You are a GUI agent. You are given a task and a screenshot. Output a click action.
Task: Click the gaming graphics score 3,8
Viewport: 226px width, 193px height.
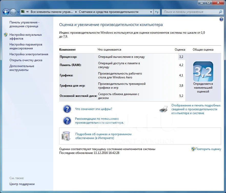click(181, 86)
